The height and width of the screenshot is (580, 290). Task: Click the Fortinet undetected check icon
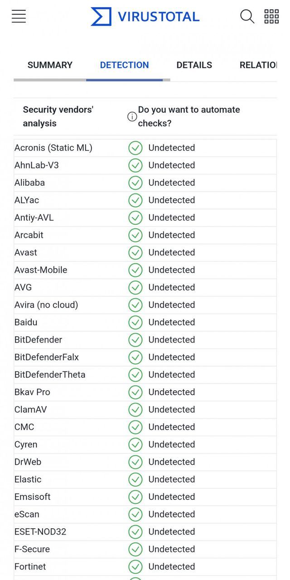pos(135,567)
